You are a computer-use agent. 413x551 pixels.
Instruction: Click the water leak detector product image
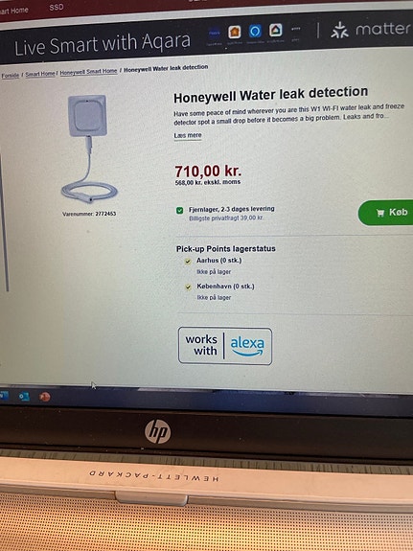point(89,149)
